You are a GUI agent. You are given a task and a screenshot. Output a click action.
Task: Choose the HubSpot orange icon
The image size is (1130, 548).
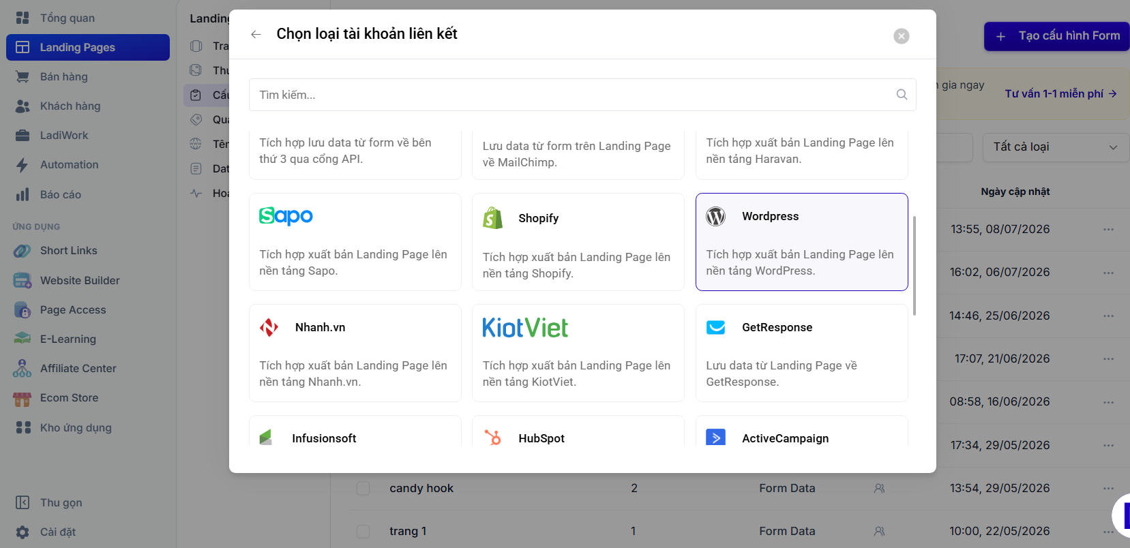click(492, 438)
